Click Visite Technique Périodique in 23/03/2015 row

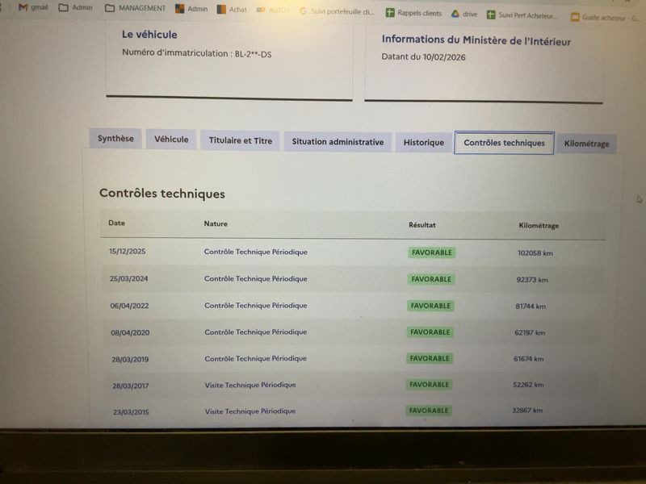point(250,411)
